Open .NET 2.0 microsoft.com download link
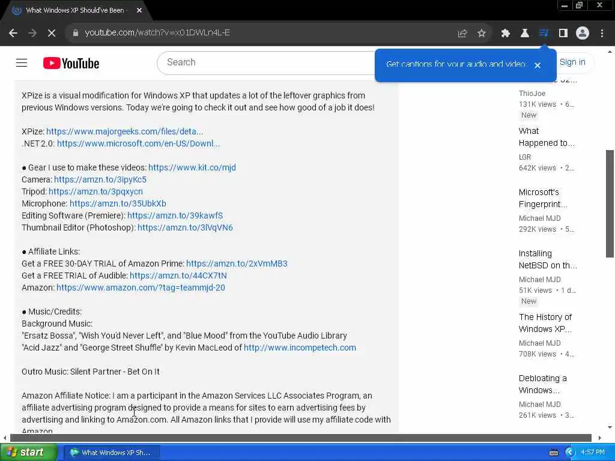The height and width of the screenshot is (461, 615). click(139, 143)
